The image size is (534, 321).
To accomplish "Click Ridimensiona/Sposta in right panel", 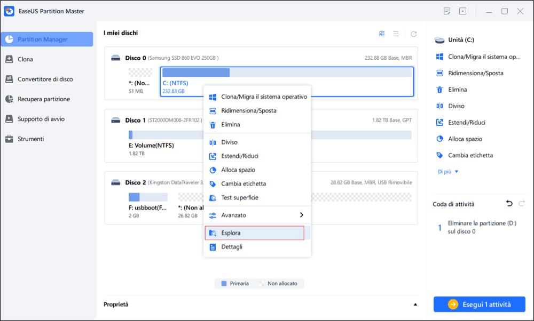I will pyautogui.click(x=469, y=73).
